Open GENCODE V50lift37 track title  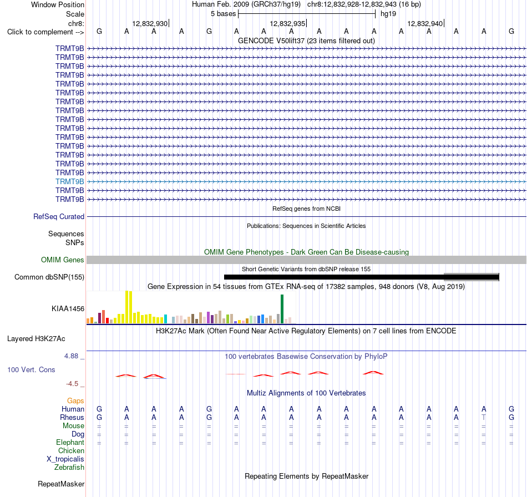306,40
